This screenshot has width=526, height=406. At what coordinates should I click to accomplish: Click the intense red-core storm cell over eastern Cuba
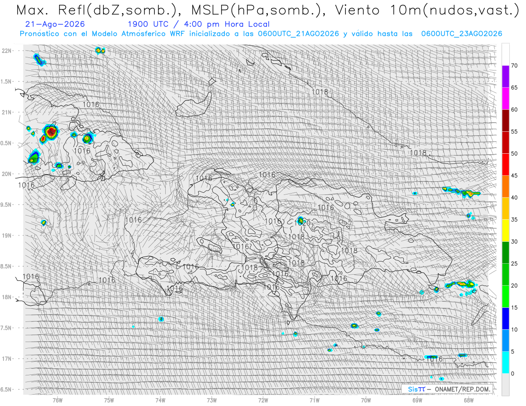point(51,131)
